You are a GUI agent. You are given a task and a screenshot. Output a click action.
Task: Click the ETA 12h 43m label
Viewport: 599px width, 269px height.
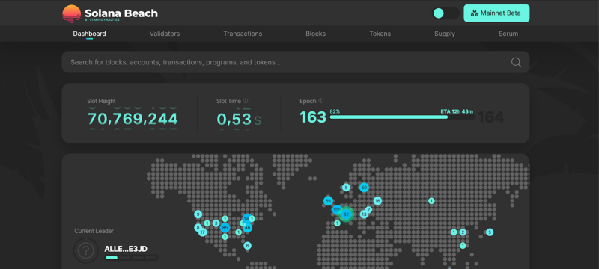[x=457, y=111]
